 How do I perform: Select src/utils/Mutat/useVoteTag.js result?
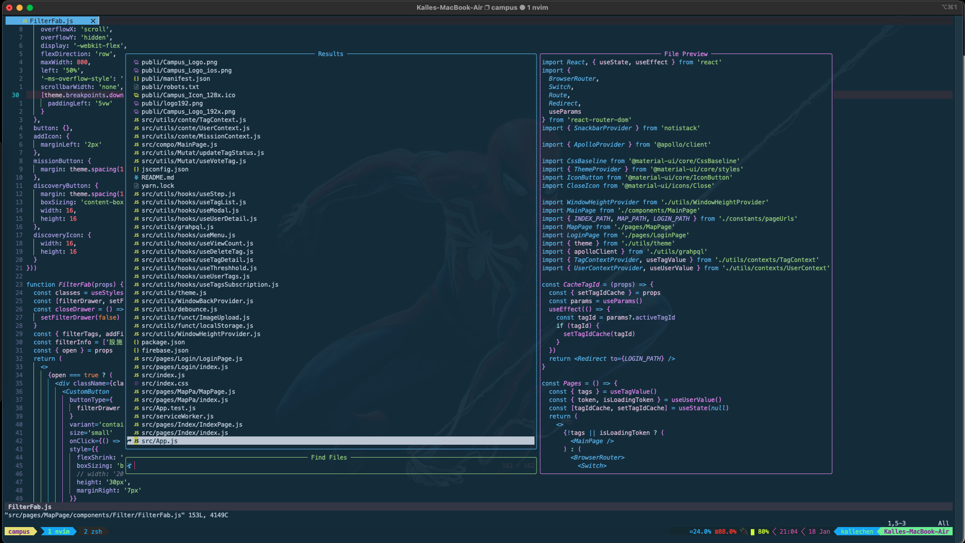[x=194, y=161]
